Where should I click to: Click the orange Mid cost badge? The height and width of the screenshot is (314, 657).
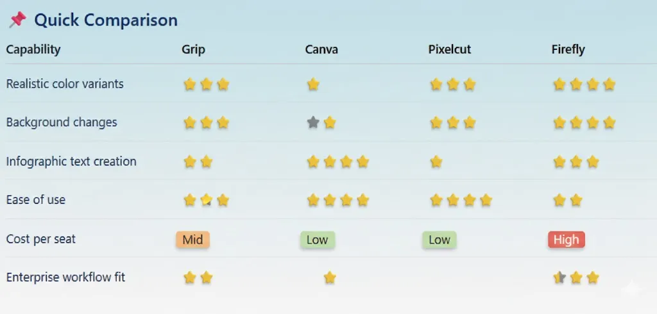pyautogui.click(x=192, y=240)
